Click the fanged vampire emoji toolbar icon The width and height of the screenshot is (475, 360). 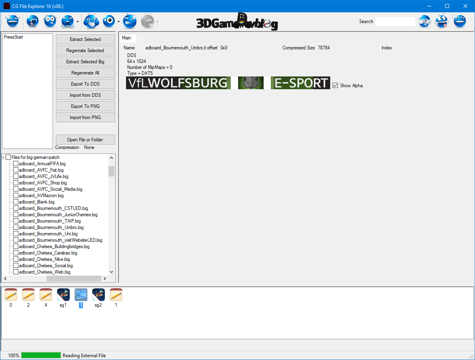(32, 21)
